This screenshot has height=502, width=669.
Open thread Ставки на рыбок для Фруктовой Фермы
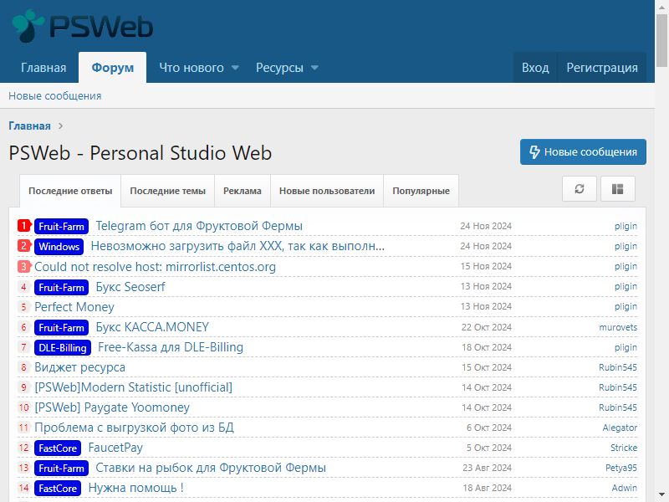point(211,468)
